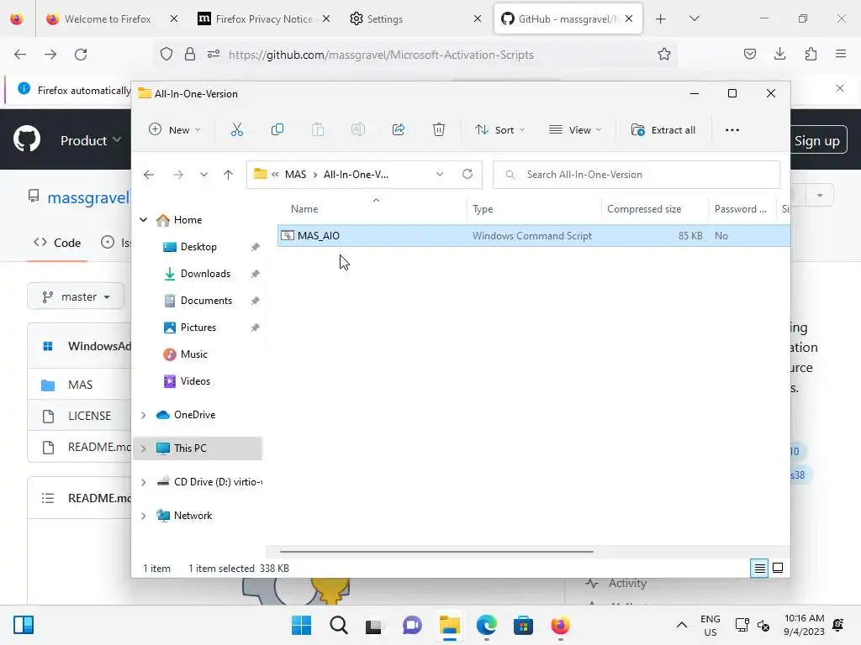
Task: Expand the CD Drive (D:) node
Action: pyautogui.click(x=143, y=482)
